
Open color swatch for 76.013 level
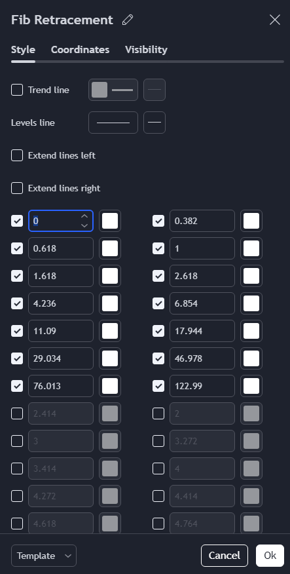coord(110,386)
